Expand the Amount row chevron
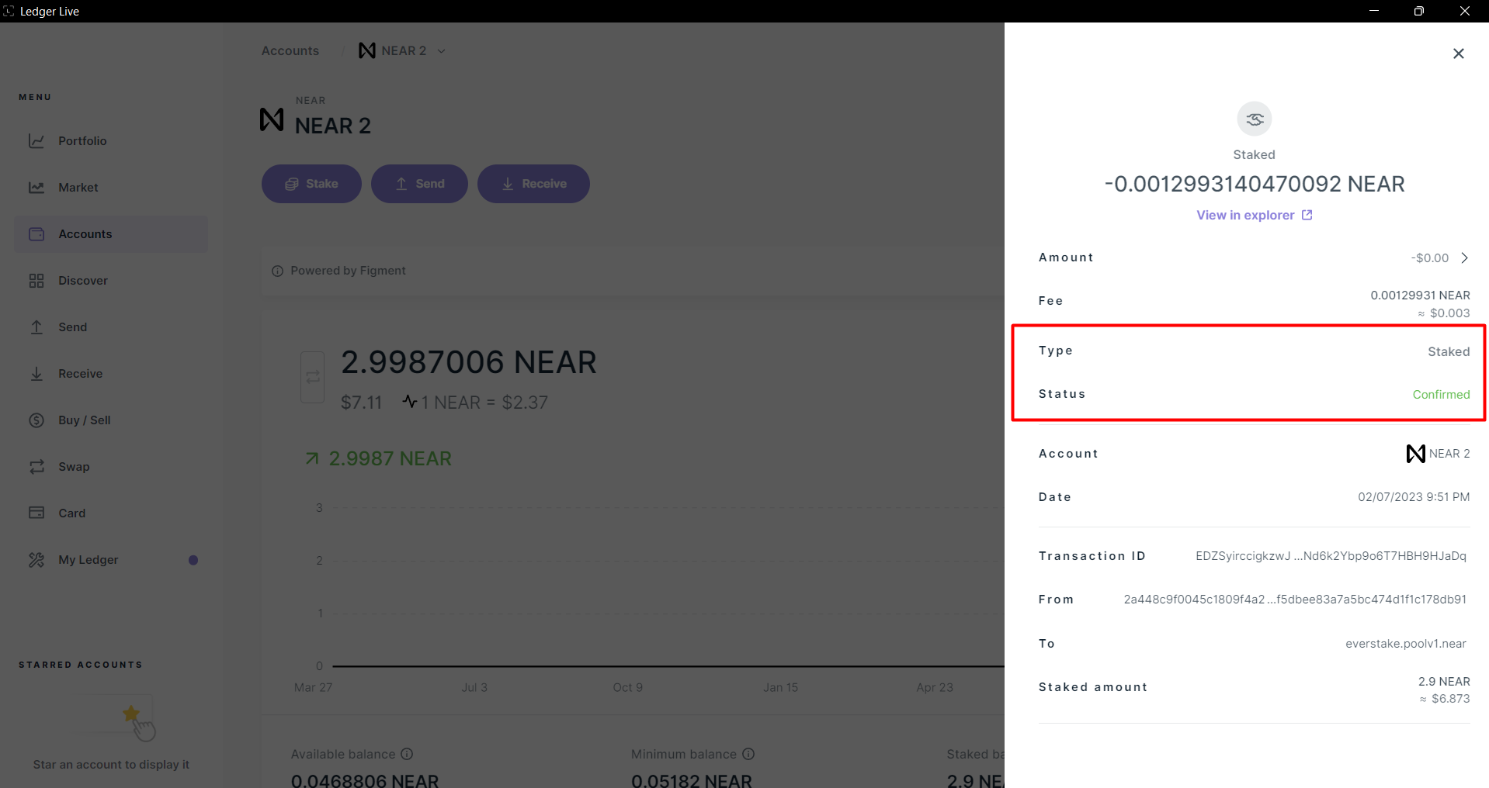This screenshot has width=1489, height=788. click(1464, 257)
